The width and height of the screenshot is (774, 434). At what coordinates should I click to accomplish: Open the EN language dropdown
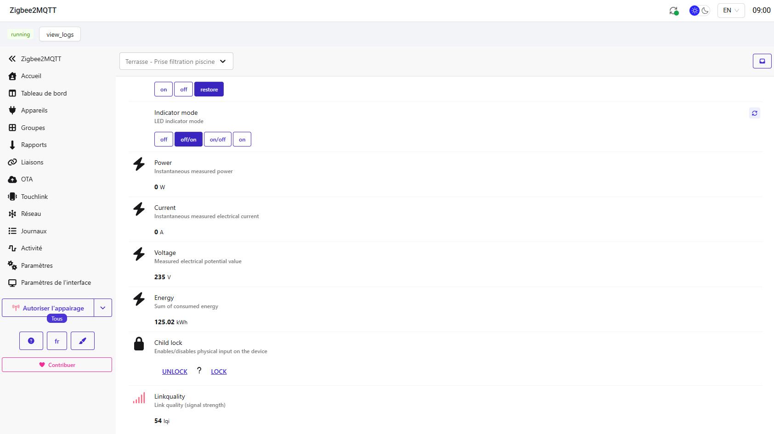731,11
